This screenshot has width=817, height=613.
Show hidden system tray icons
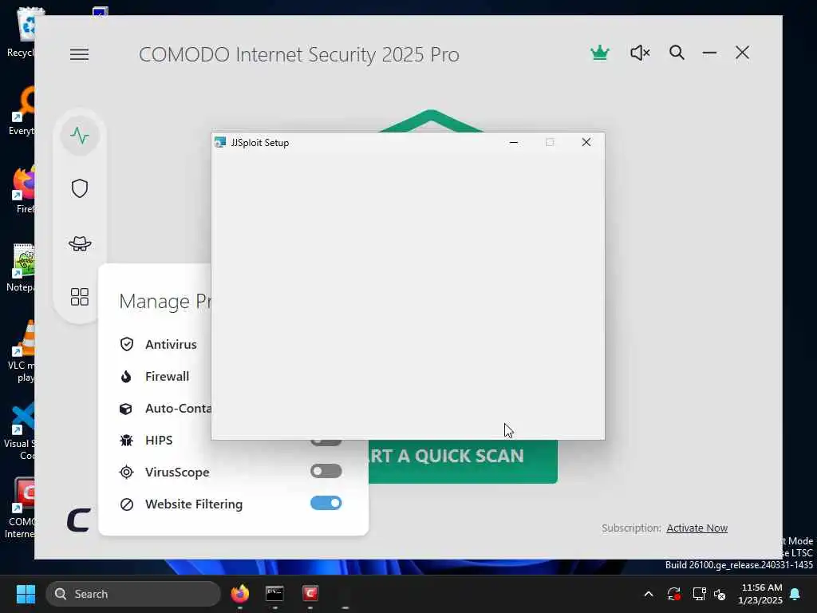[649, 594]
